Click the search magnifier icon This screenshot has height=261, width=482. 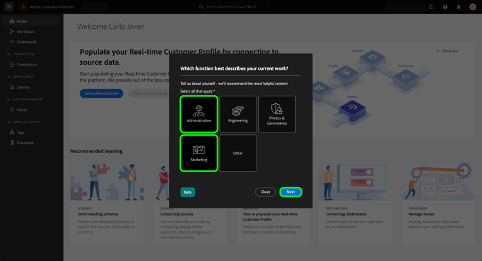(201, 7)
